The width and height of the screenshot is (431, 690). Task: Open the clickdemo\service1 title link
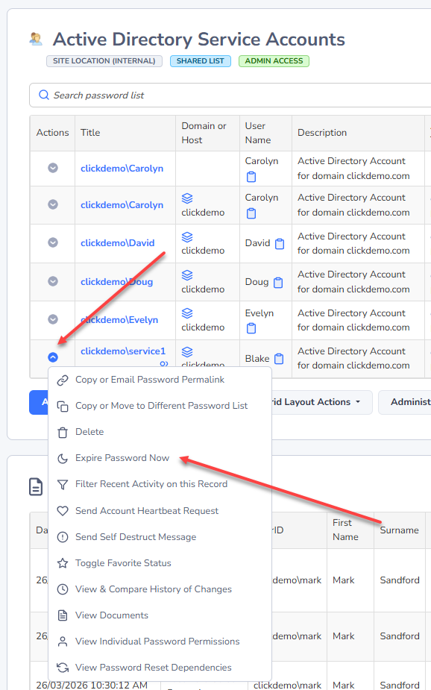tap(123, 351)
